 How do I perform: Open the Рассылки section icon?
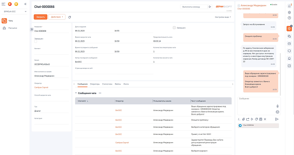(x=4, y=28)
